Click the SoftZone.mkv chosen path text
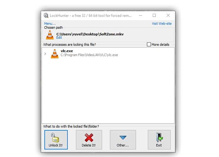Viewport: 219px width, 157px height. [90, 34]
